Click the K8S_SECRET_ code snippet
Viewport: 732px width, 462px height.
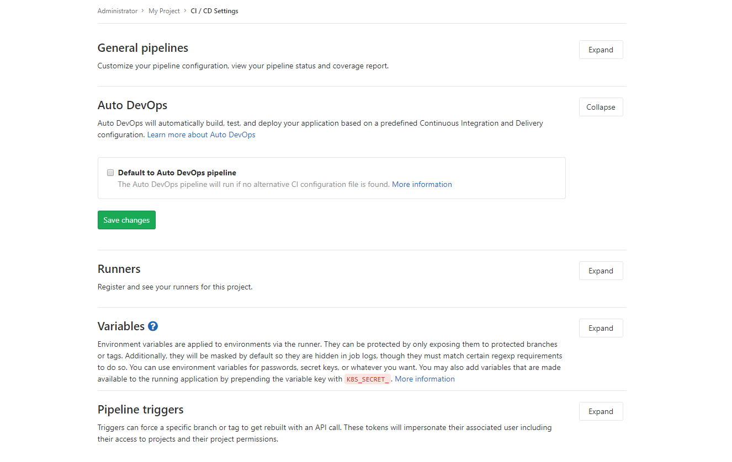(367, 379)
